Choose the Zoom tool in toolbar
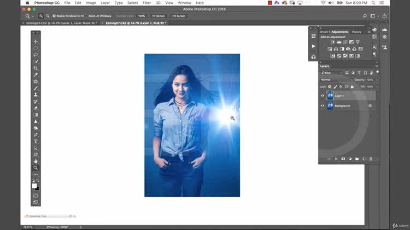This screenshot has height=230, width=410. click(36, 168)
